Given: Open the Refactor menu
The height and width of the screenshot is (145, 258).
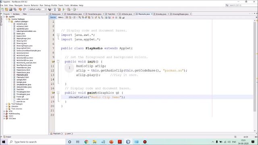Looking at the screenshot, I should 35,5.
